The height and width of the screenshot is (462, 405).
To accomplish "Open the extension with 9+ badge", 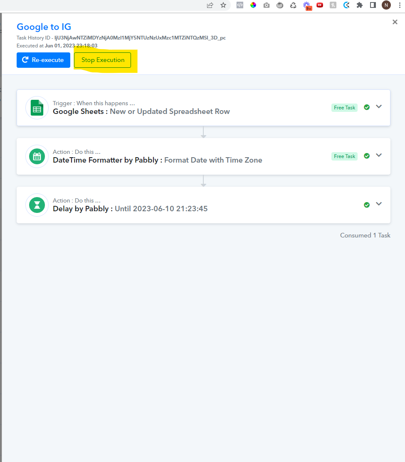I will pyautogui.click(x=307, y=6).
